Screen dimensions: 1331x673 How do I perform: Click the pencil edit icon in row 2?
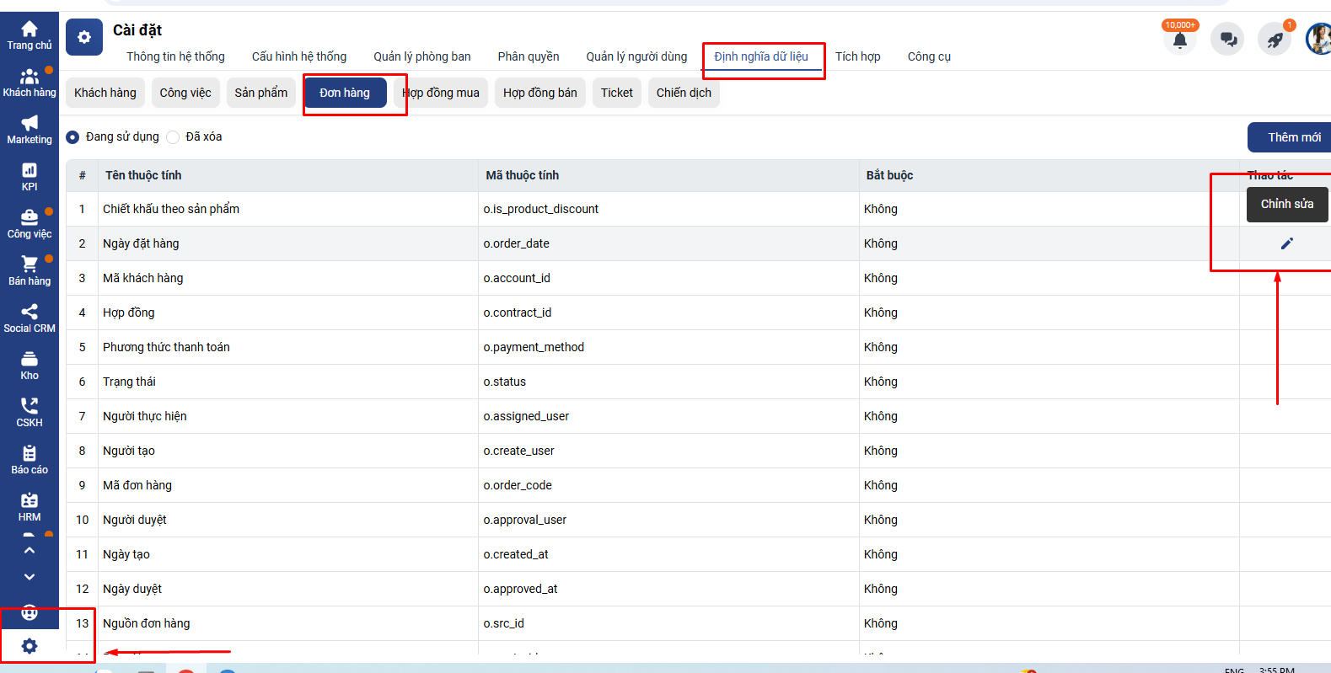(x=1286, y=243)
